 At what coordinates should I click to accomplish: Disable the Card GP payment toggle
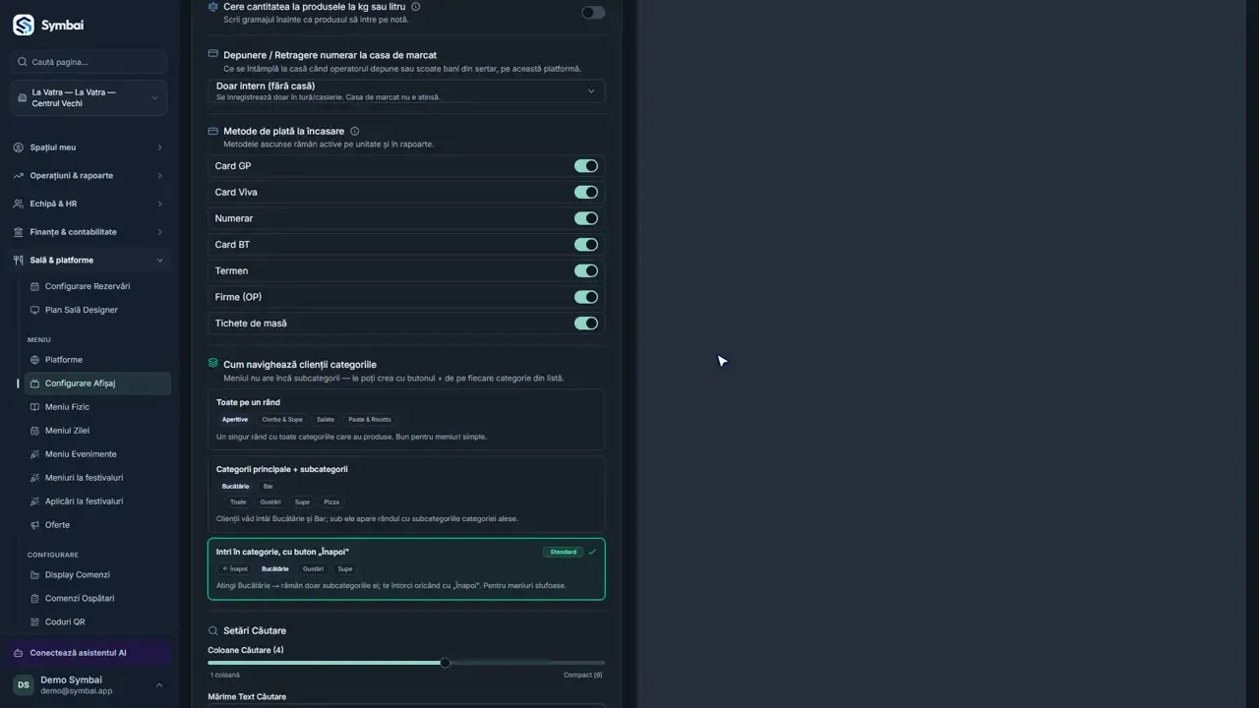(586, 166)
